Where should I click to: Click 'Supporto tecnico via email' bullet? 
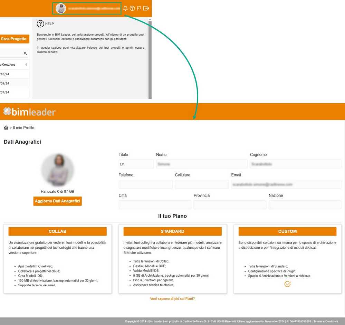coord(37,285)
